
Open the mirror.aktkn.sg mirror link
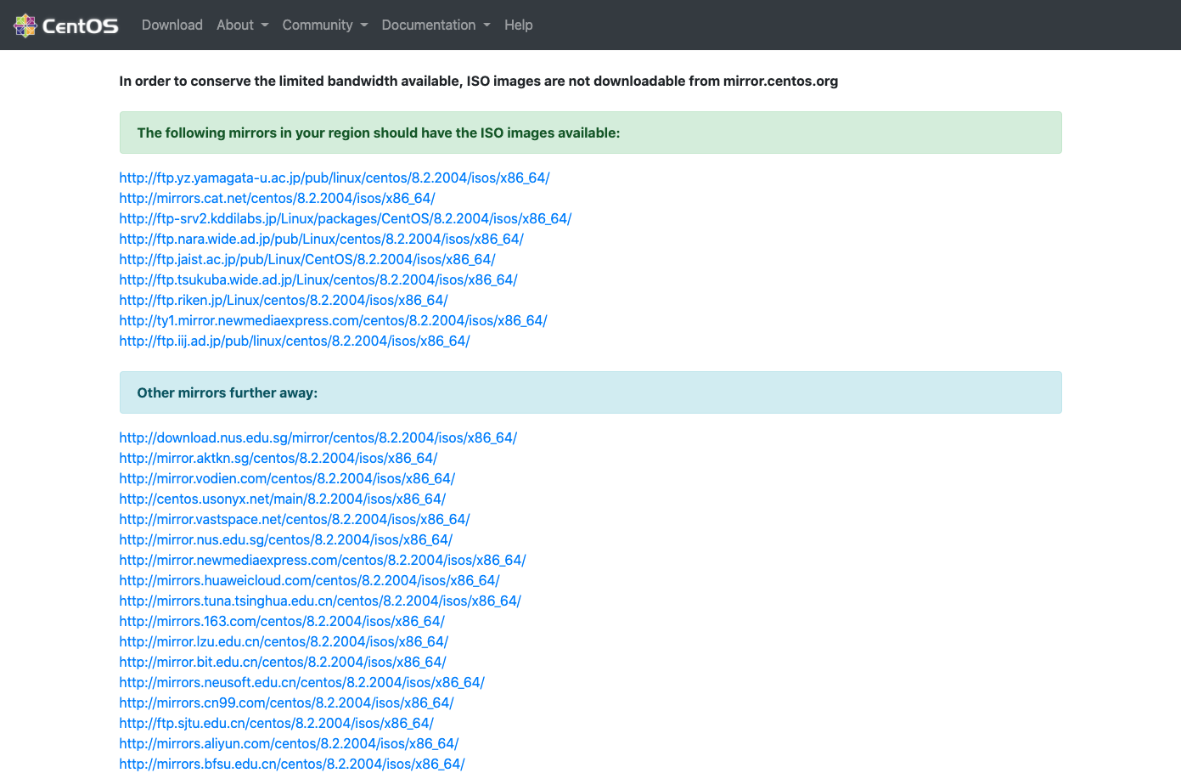coord(278,459)
